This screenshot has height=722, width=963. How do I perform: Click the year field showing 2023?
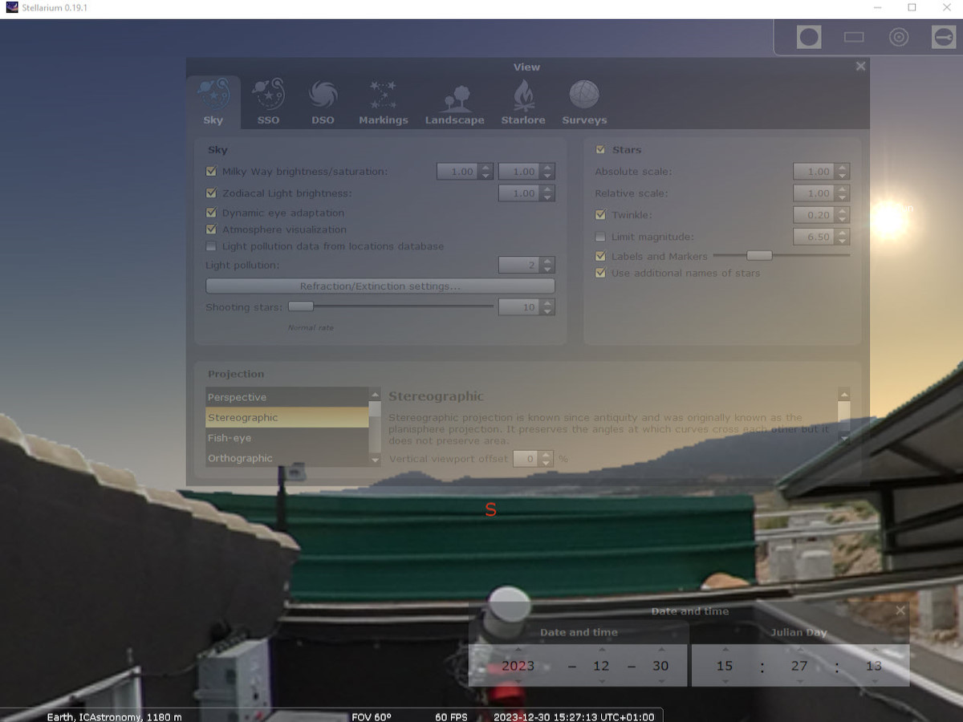tap(518, 666)
